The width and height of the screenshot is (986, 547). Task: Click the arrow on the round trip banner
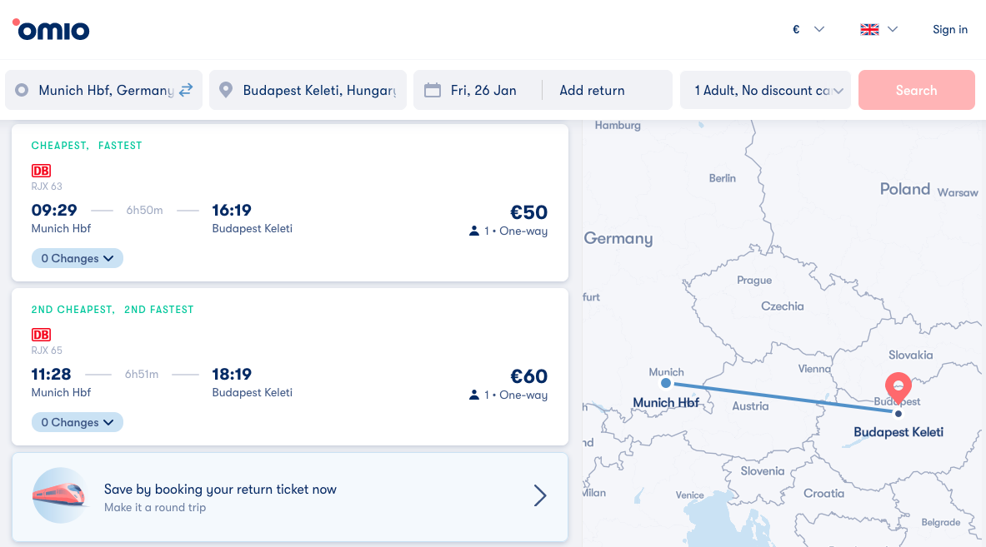(x=540, y=496)
